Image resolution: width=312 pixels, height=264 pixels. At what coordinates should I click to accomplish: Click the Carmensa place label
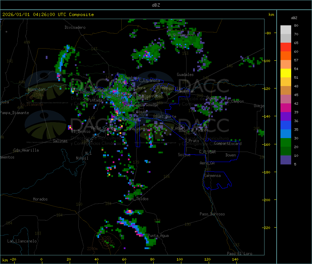click(212, 176)
